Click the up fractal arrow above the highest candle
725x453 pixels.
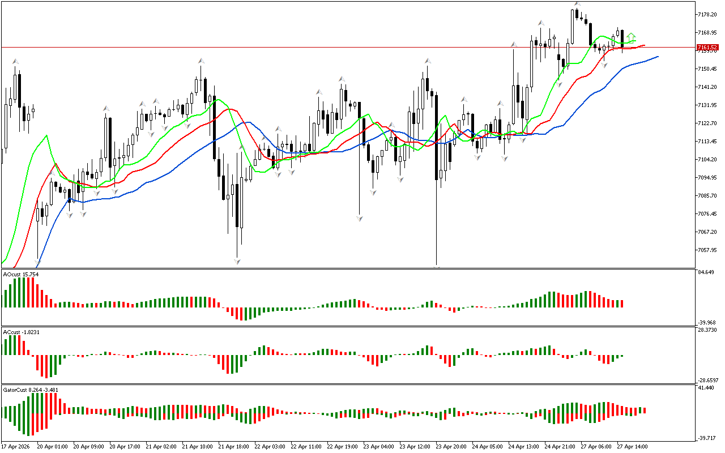(577, 4)
